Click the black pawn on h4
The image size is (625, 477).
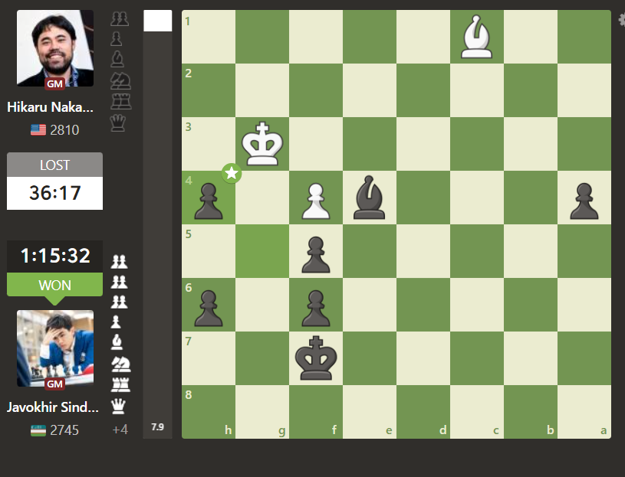tap(208, 201)
